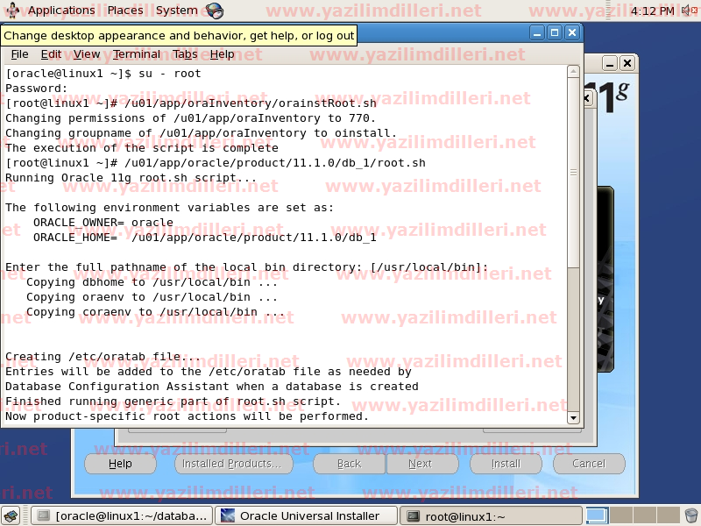Close the Oracle installer window behind terminal

627,64
